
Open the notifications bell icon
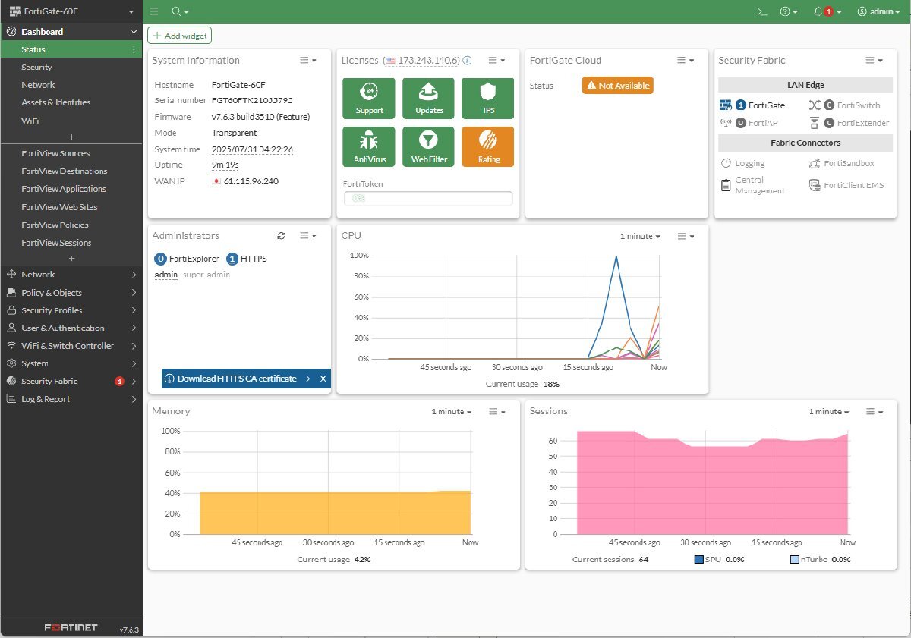pyautogui.click(x=818, y=11)
